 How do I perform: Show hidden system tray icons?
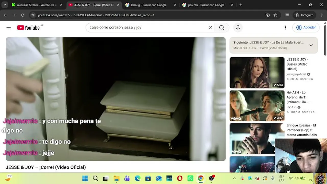click(234, 178)
